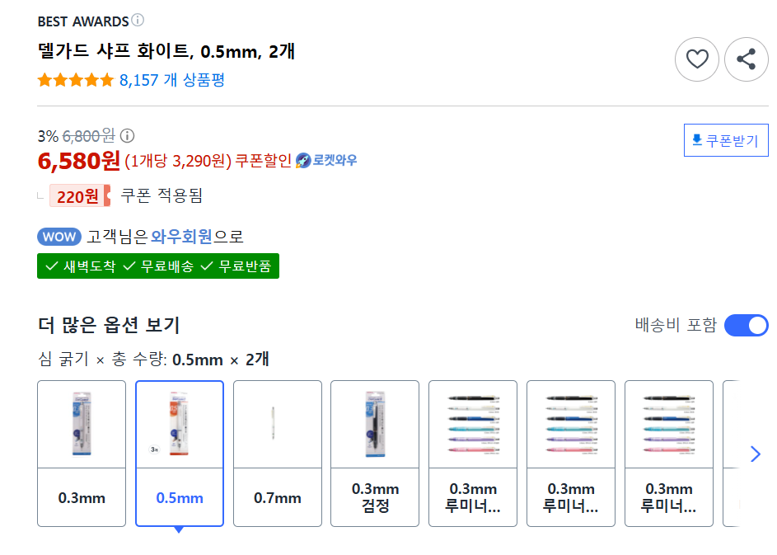Image resolution: width=777 pixels, height=555 pixels.
Task: Click the 220원 coupon tag
Action: pos(79,196)
